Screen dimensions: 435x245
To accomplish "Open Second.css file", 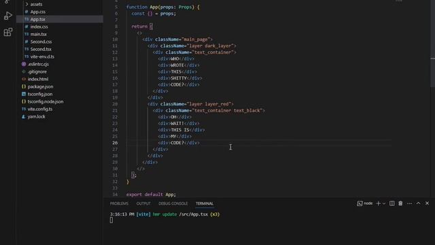I will pos(41,42).
